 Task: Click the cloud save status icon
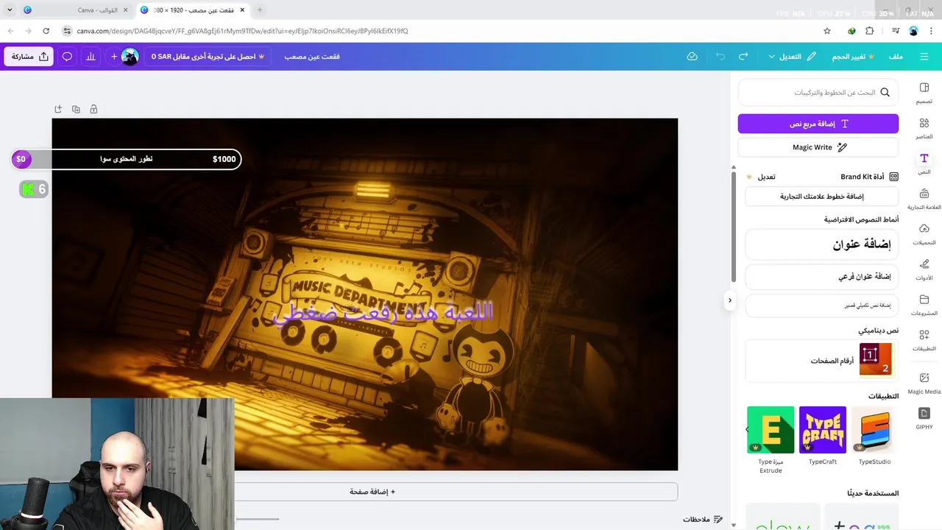[692, 57]
